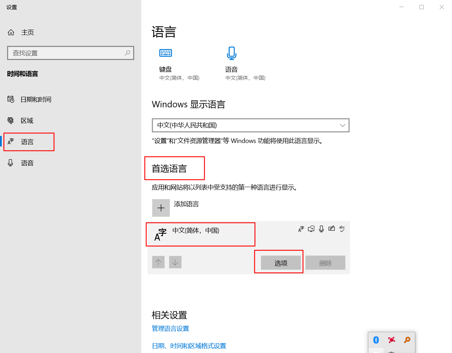Click the orange magnifier tray icon
The image size is (452, 353).
pyautogui.click(x=407, y=340)
